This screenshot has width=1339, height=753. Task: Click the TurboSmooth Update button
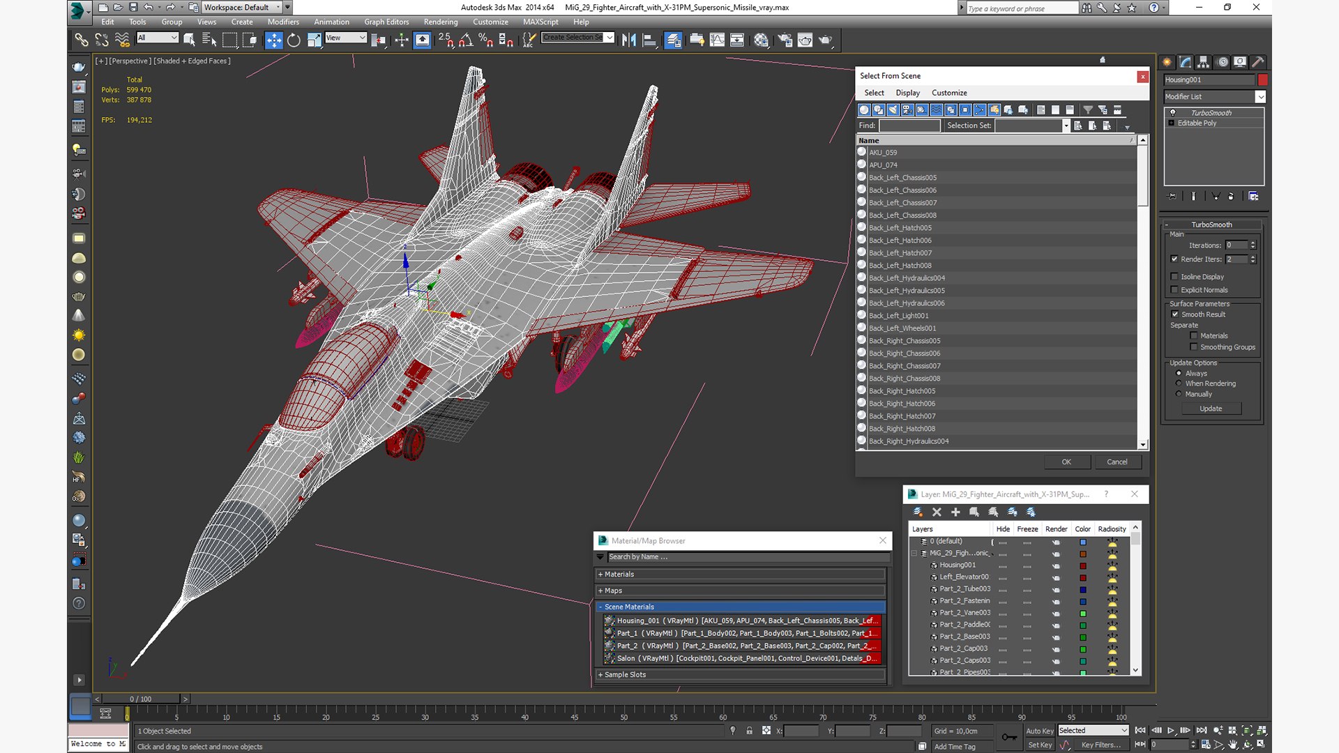point(1211,409)
